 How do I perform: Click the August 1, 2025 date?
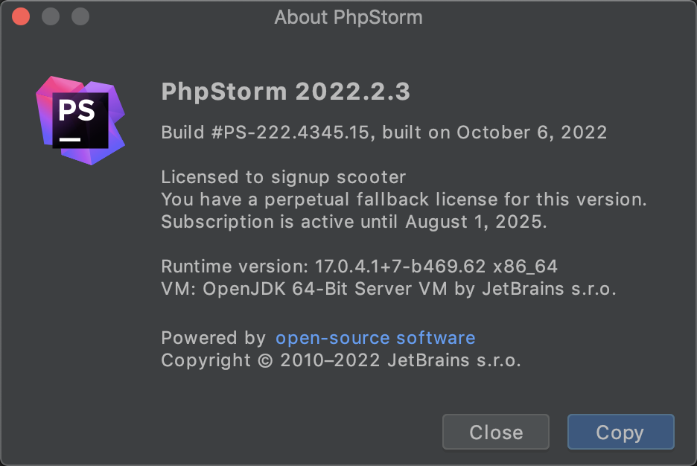pos(476,222)
